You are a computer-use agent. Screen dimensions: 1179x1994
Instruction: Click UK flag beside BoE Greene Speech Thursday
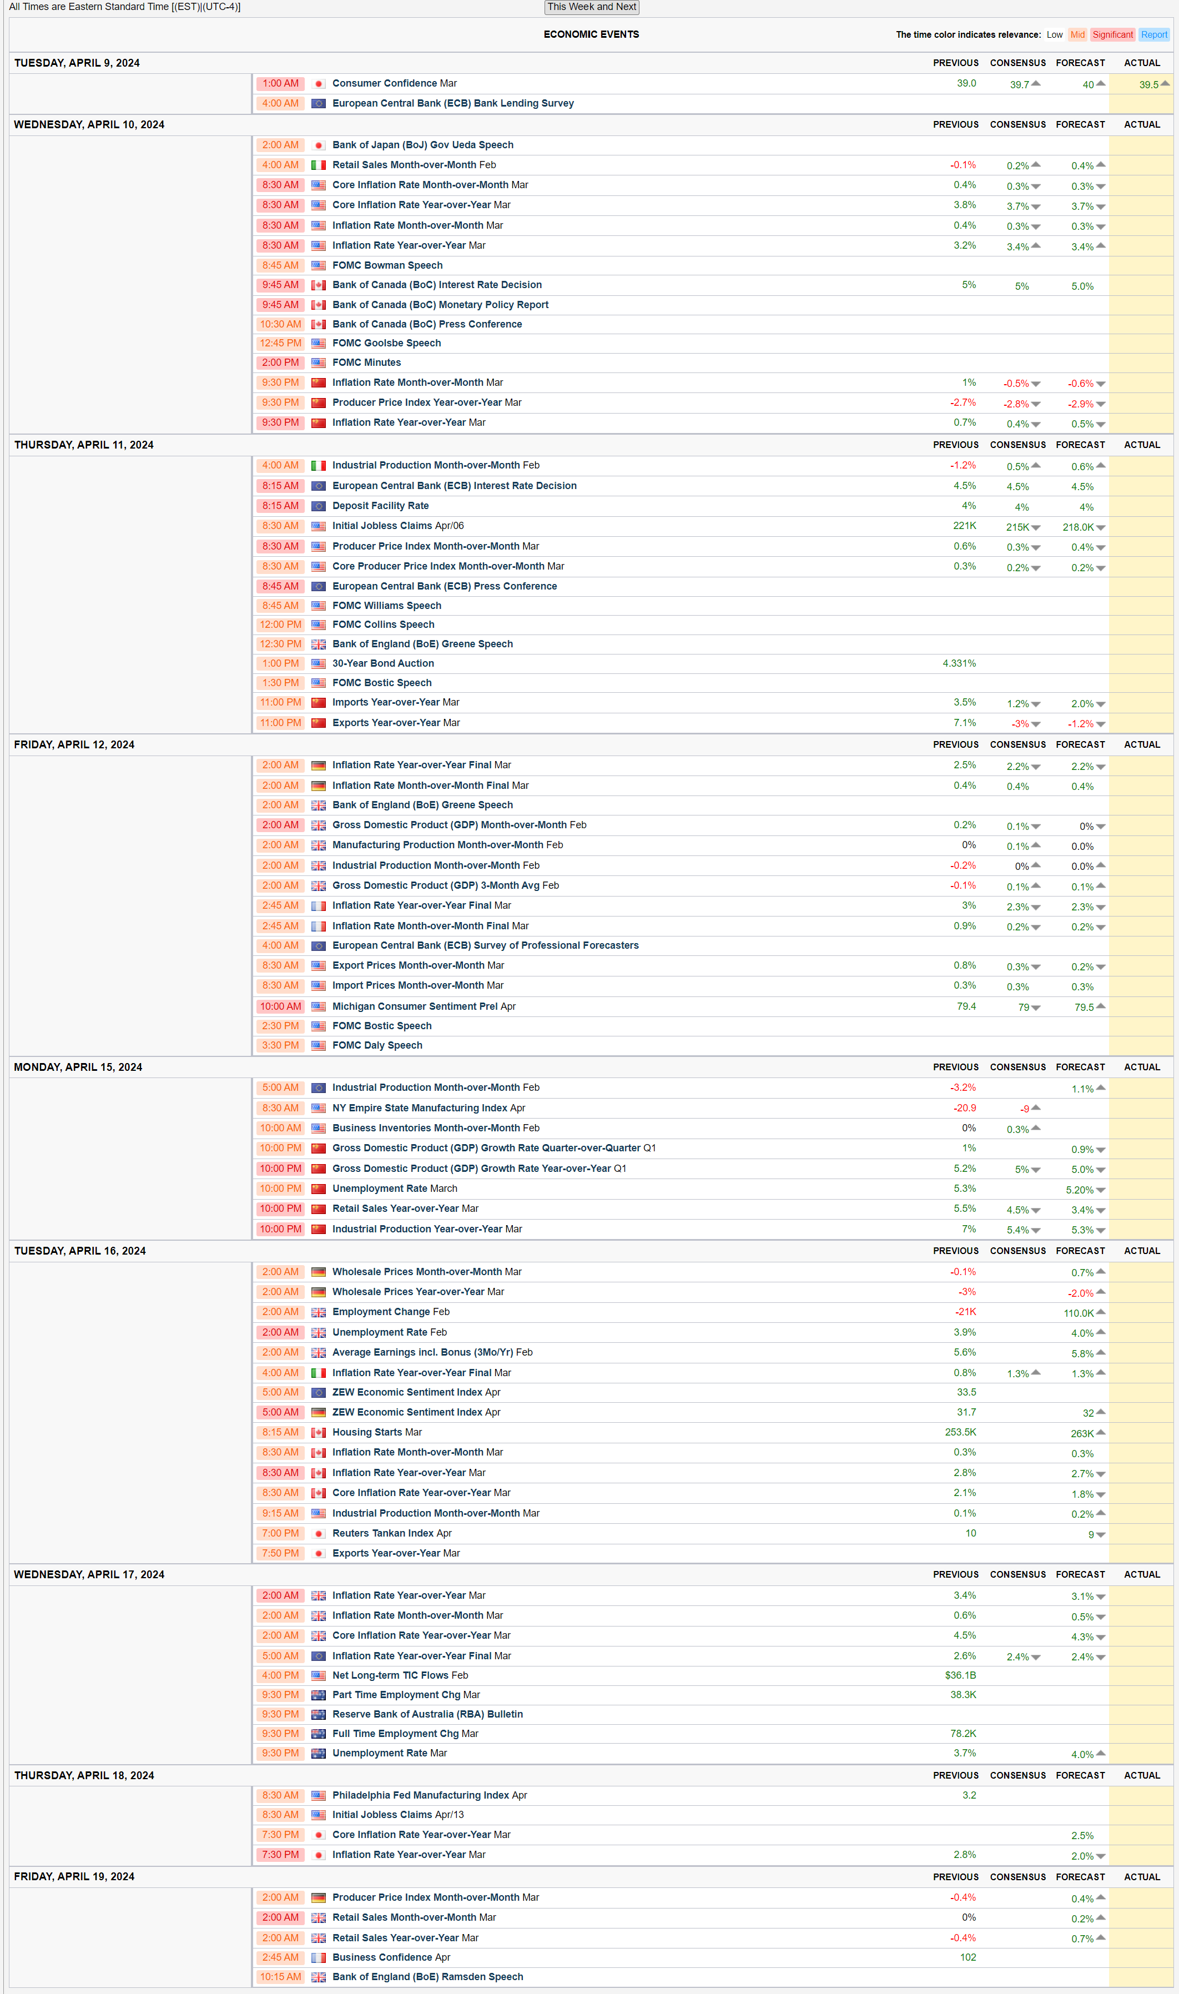tap(319, 644)
